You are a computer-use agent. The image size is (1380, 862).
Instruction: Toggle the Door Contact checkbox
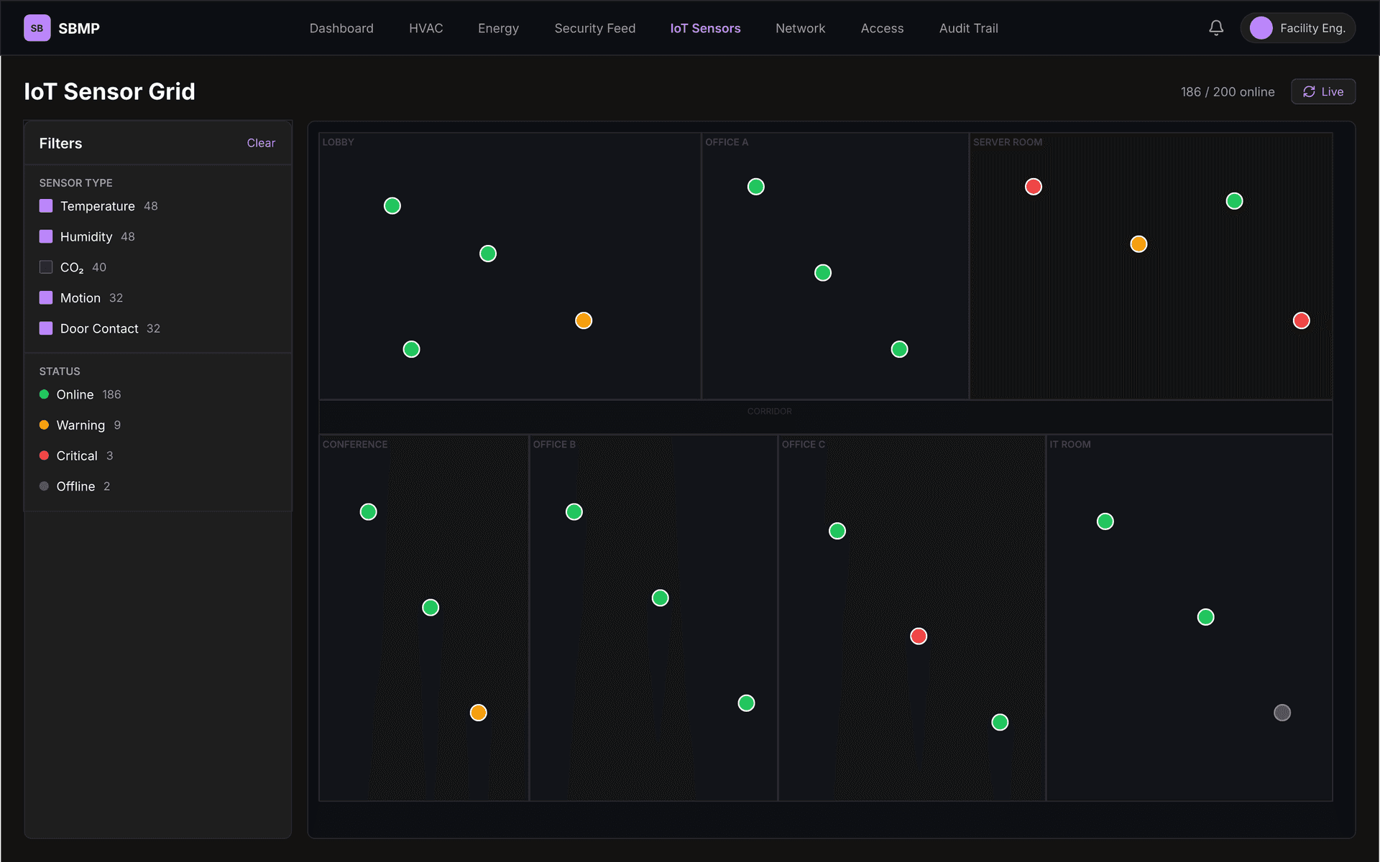[46, 328]
